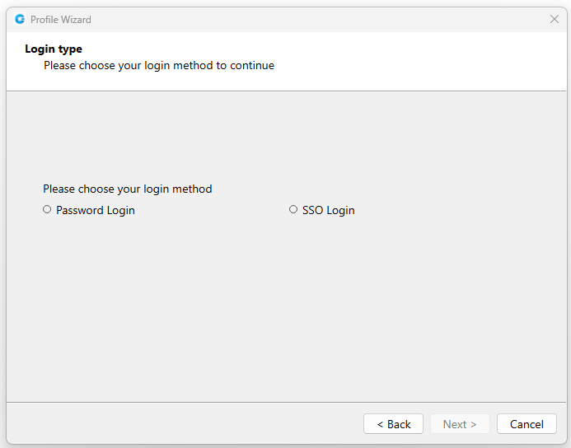Click the Profile Wizard title text
The height and width of the screenshot is (448, 571).
point(61,19)
